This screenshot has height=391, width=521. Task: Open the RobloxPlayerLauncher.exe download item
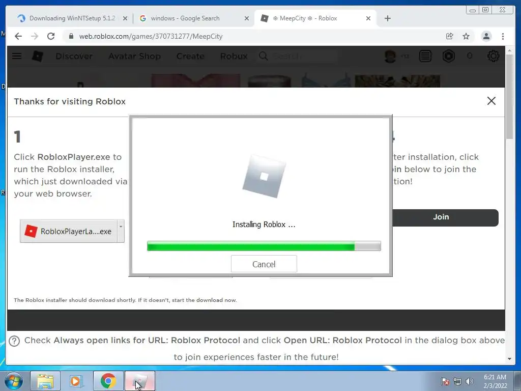coord(69,231)
